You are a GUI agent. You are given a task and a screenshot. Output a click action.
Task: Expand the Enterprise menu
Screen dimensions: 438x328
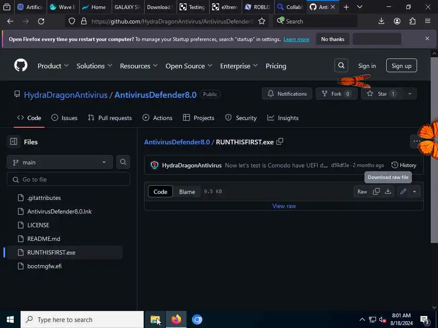coord(239,66)
